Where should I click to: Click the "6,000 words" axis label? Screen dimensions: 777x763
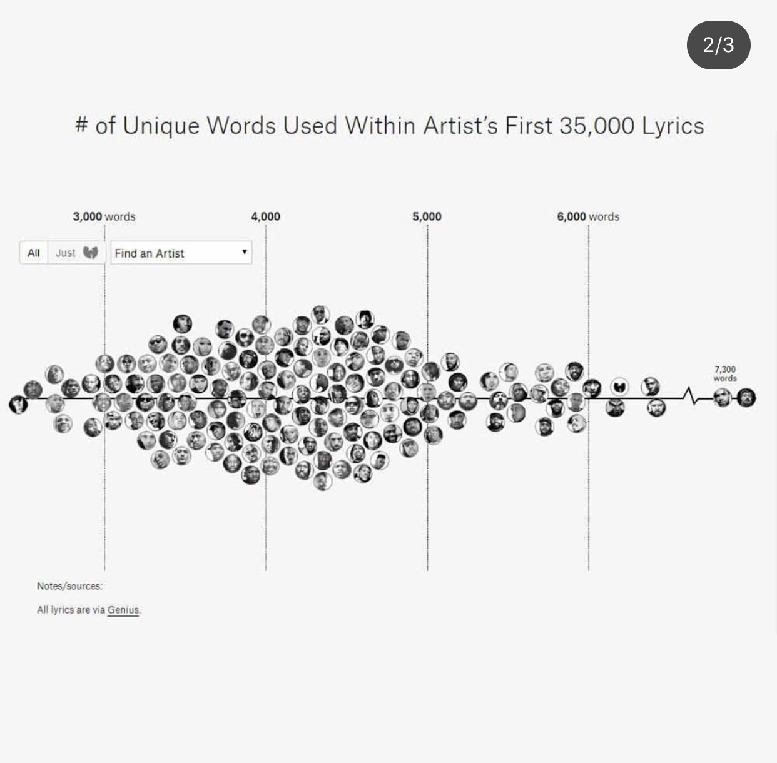(x=588, y=216)
